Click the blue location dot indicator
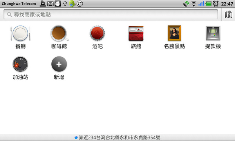 (x=76, y=137)
